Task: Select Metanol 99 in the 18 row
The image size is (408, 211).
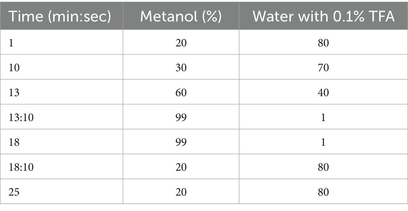Action: (x=181, y=142)
